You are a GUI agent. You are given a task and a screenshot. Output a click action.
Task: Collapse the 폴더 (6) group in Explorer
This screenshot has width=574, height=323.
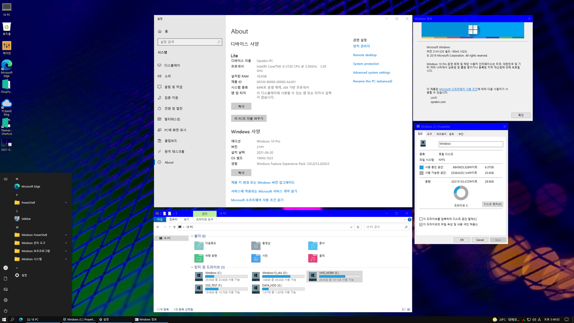pyautogui.click(x=192, y=236)
